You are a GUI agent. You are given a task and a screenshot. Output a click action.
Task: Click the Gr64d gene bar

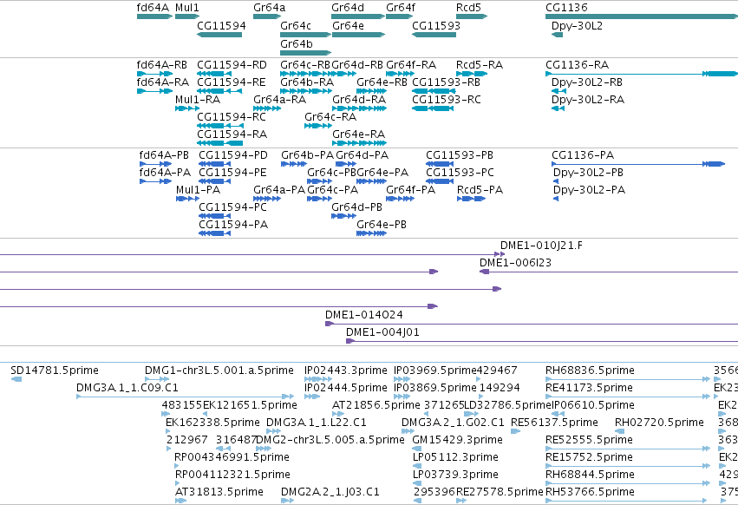coord(358,16)
